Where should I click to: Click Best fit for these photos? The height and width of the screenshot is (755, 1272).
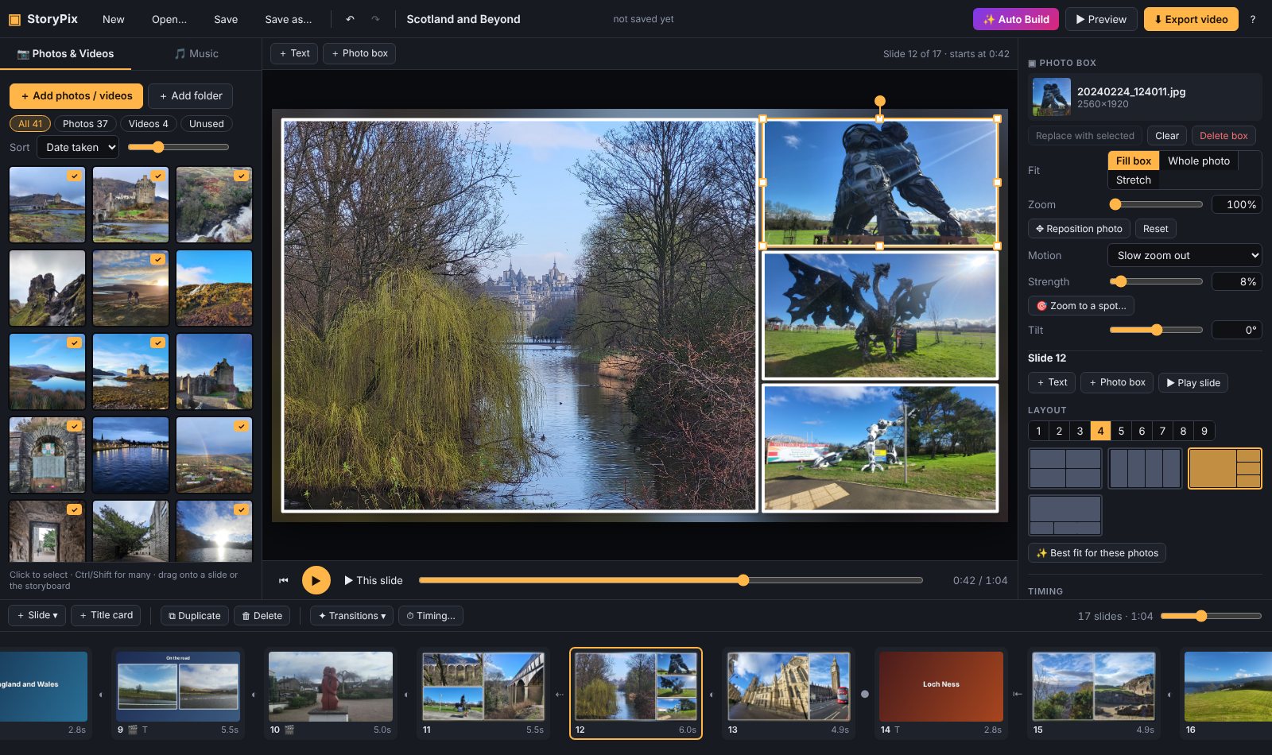click(x=1097, y=553)
